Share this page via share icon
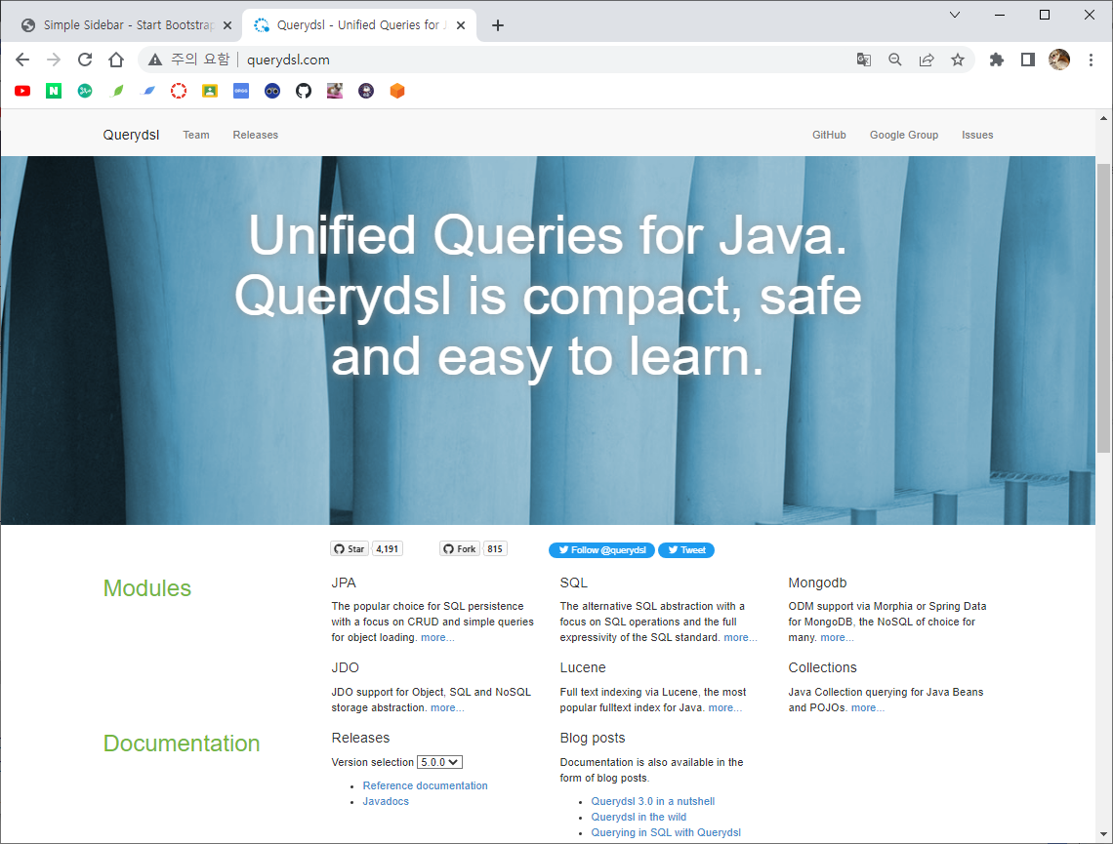This screenshot has width=1113, height=844. tap(927, 60)
